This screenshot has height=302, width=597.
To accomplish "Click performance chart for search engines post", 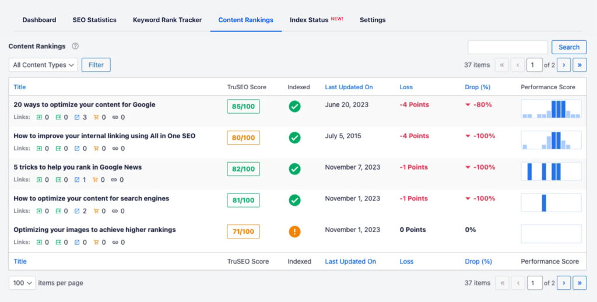I will tap(551, 203).
